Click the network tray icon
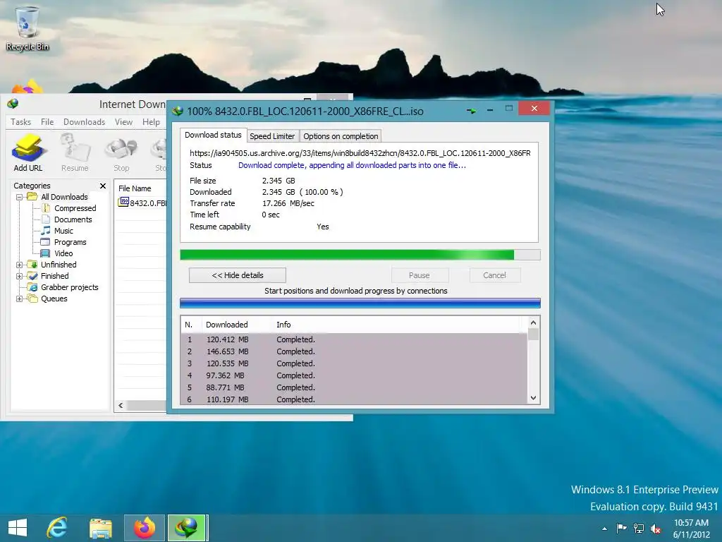The height and width of the screenshot is (542, 722). click(x=639, y=528)
